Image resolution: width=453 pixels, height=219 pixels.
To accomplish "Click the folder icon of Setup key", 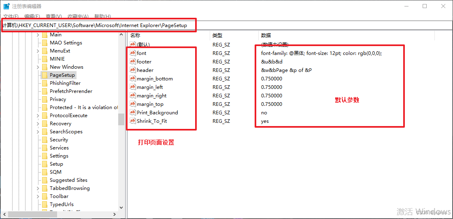I will [44, 164].
